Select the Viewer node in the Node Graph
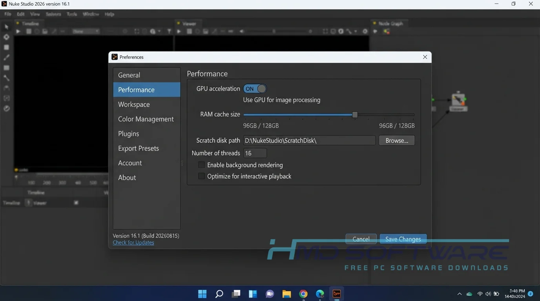This screenshot has width=540, height=301. 458,101
